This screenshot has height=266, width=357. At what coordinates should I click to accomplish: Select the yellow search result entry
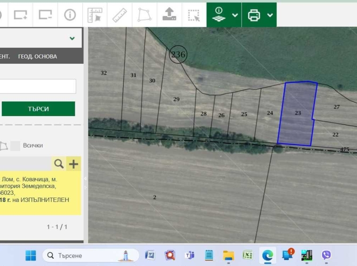[41, 192]
